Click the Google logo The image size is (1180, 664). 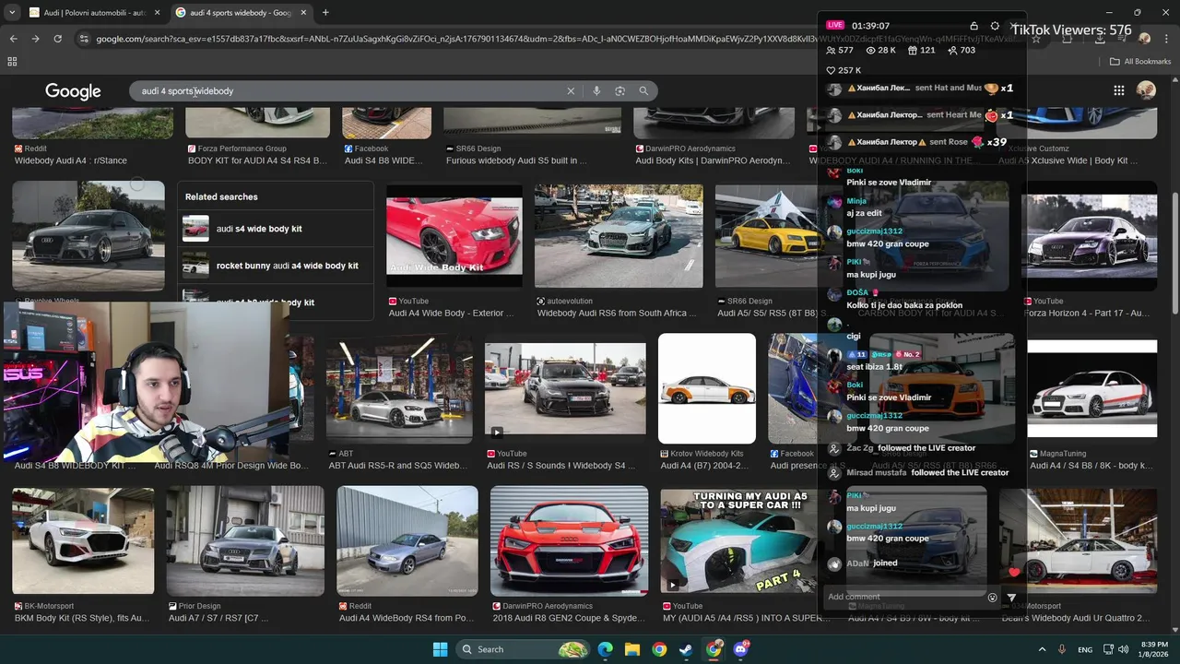pos(73,91)
